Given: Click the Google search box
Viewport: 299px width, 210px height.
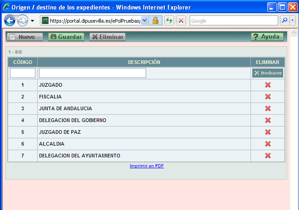Looking at the screenshot, I should 234,20.
